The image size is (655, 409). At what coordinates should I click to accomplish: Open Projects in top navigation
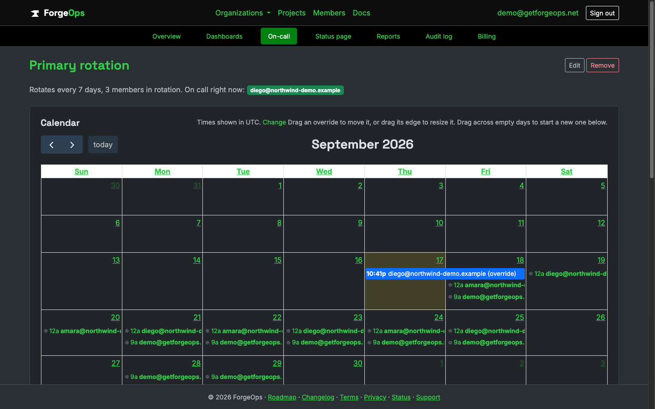click(x=292, y=13)
